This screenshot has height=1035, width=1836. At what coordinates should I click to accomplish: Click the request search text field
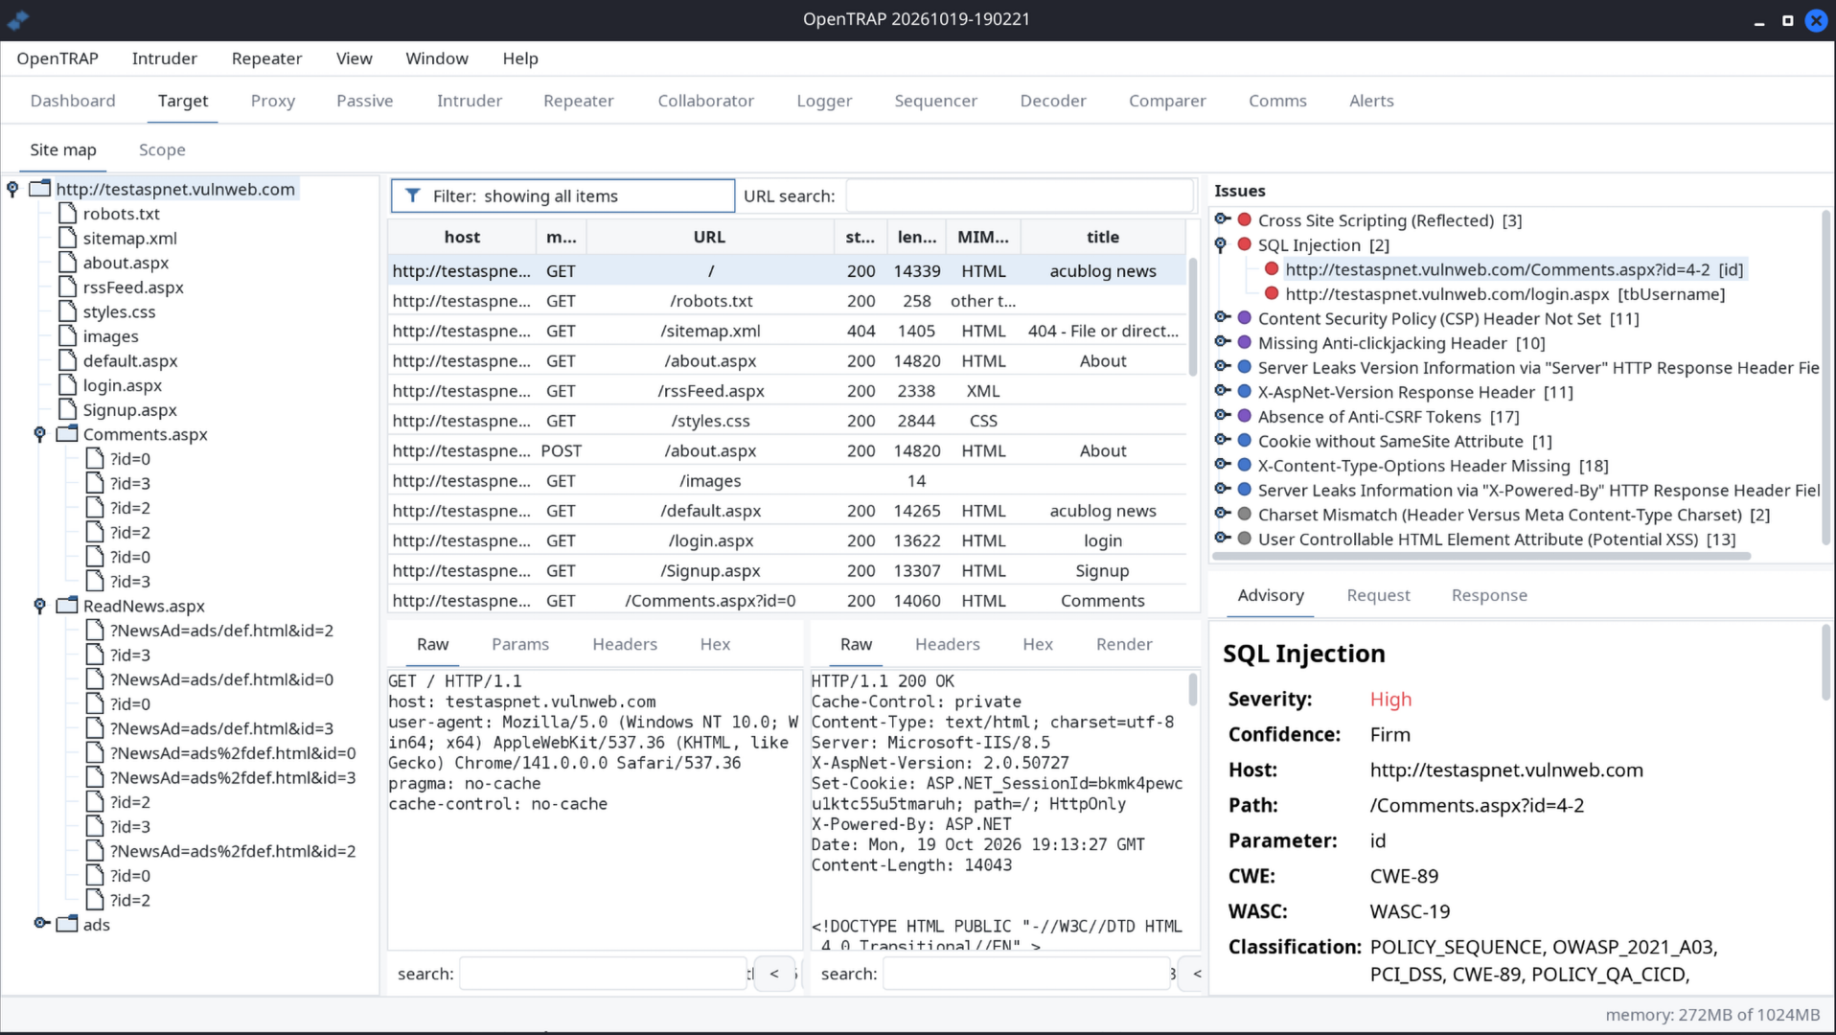(603, 974)
